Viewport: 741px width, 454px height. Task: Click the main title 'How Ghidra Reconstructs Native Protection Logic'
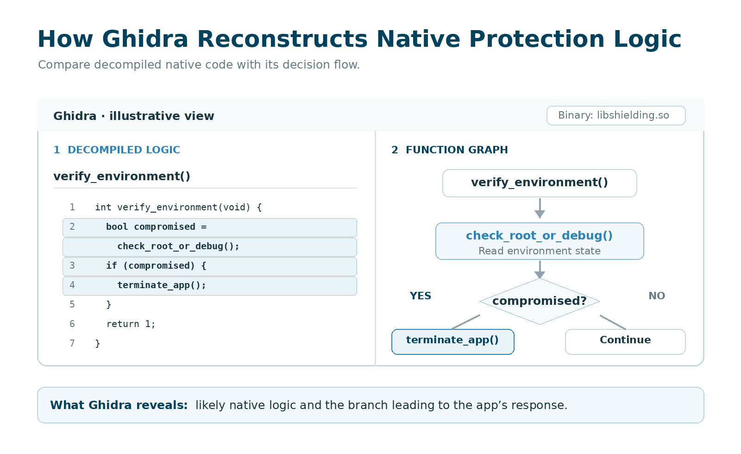click(x=359, y=39)
